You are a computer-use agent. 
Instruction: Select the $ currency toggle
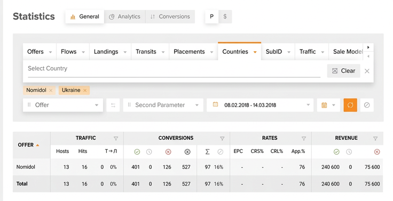(x=225, y=17)
